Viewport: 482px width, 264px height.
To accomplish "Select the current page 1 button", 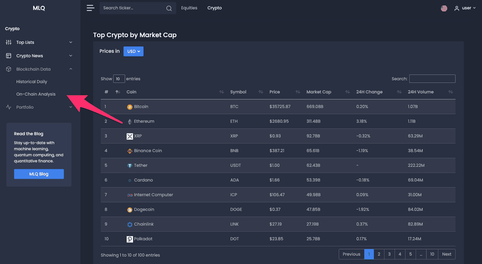I will click(x=369, y=254).
